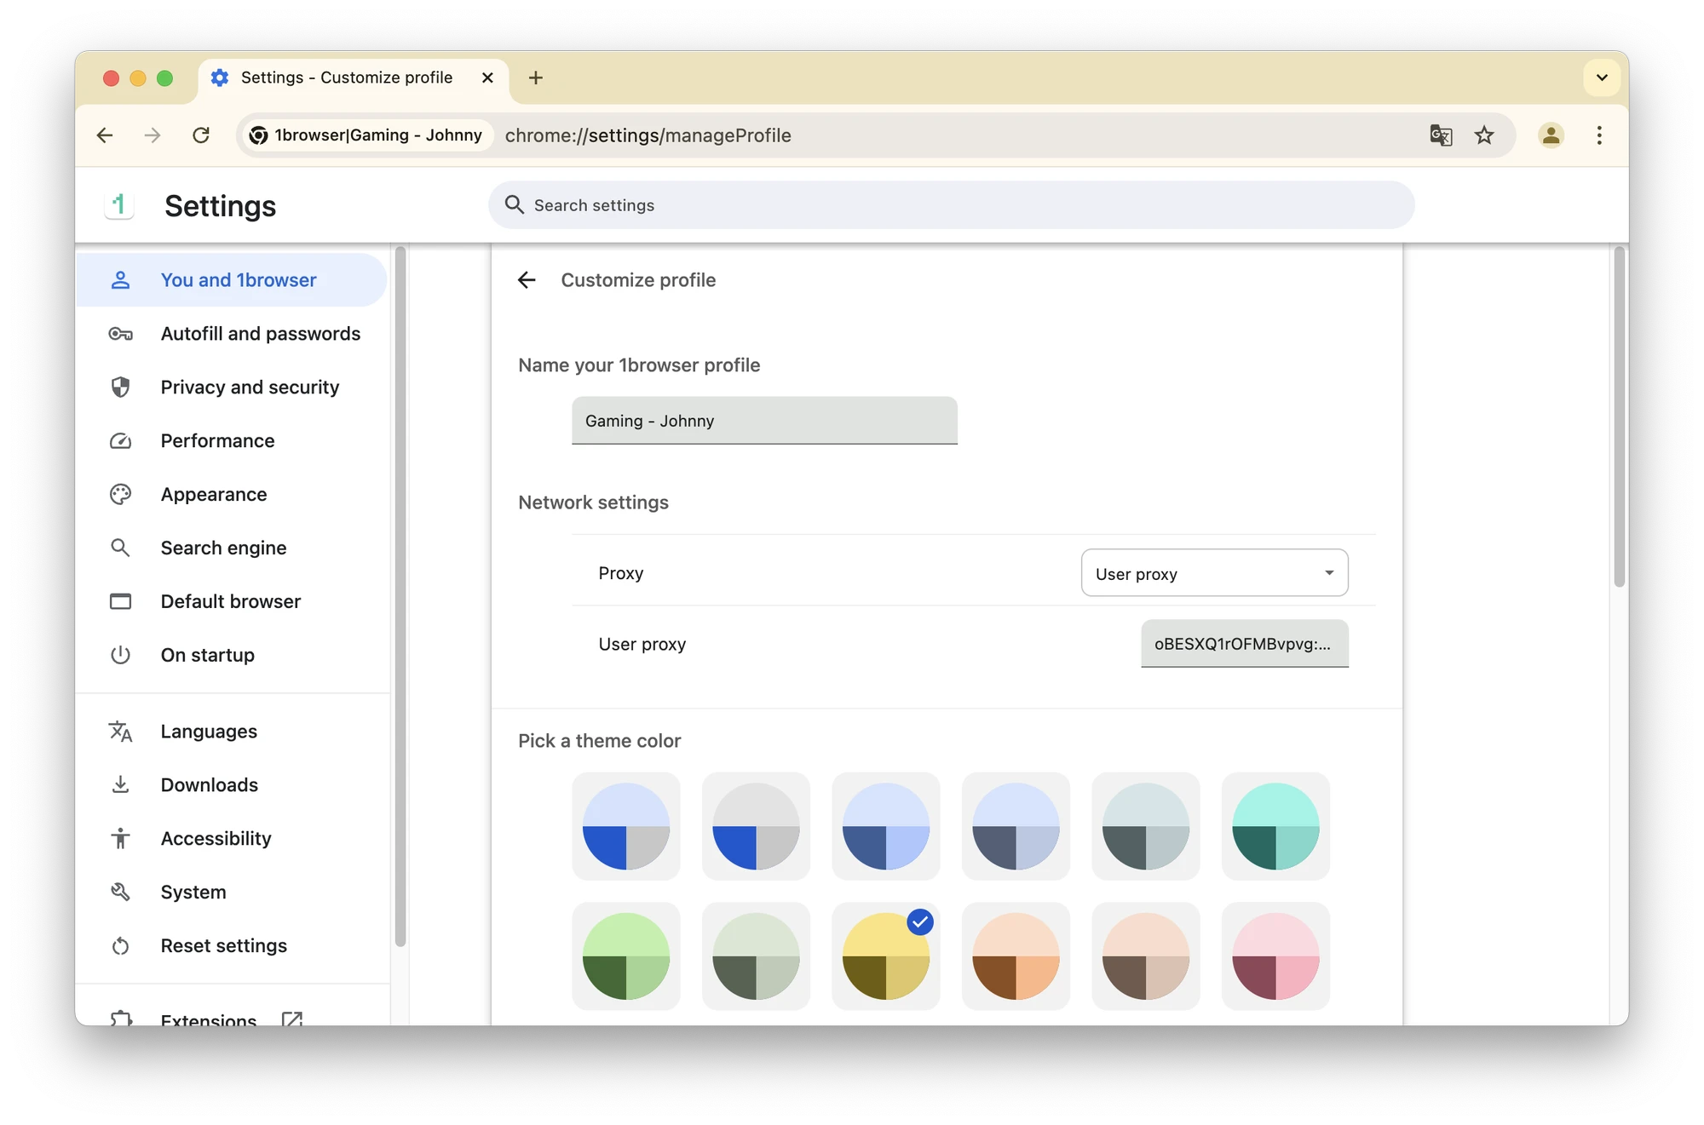Go to On startup settings
This screenshot has width=1704, height=1125.
click(231, 656)
